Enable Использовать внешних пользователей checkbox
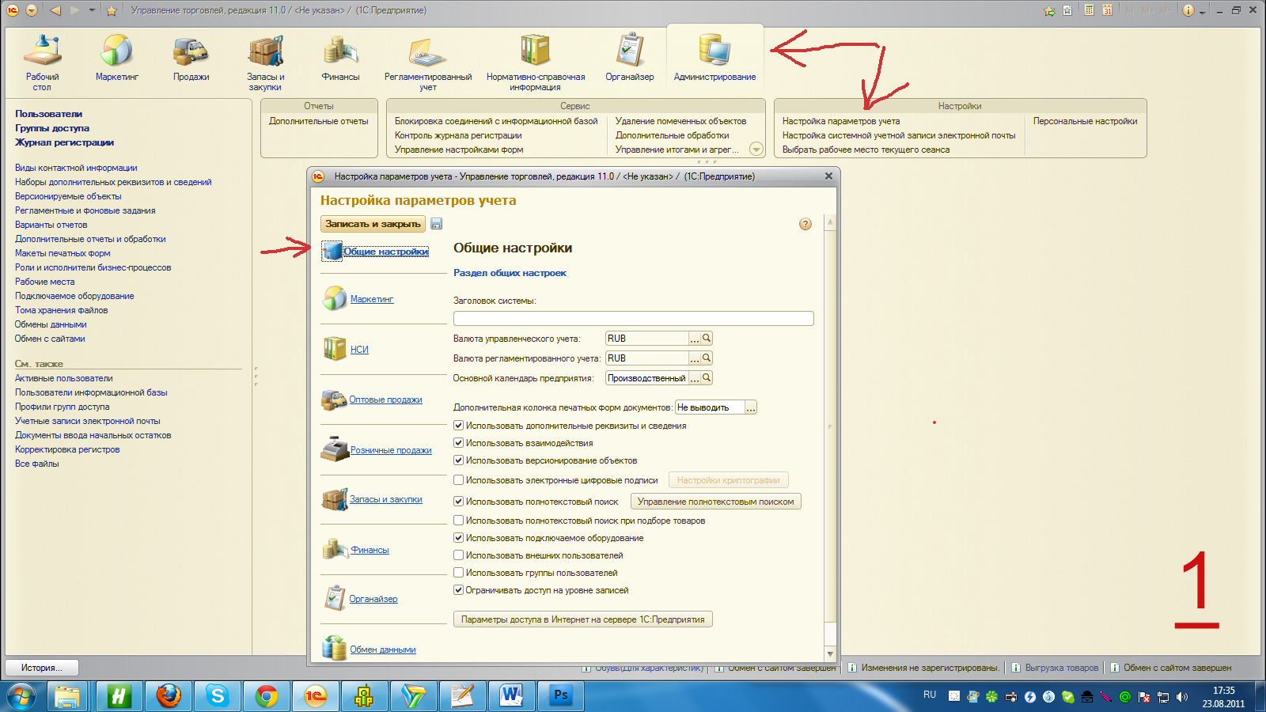This screenshot has width=1266, height=712. point(458,555)
